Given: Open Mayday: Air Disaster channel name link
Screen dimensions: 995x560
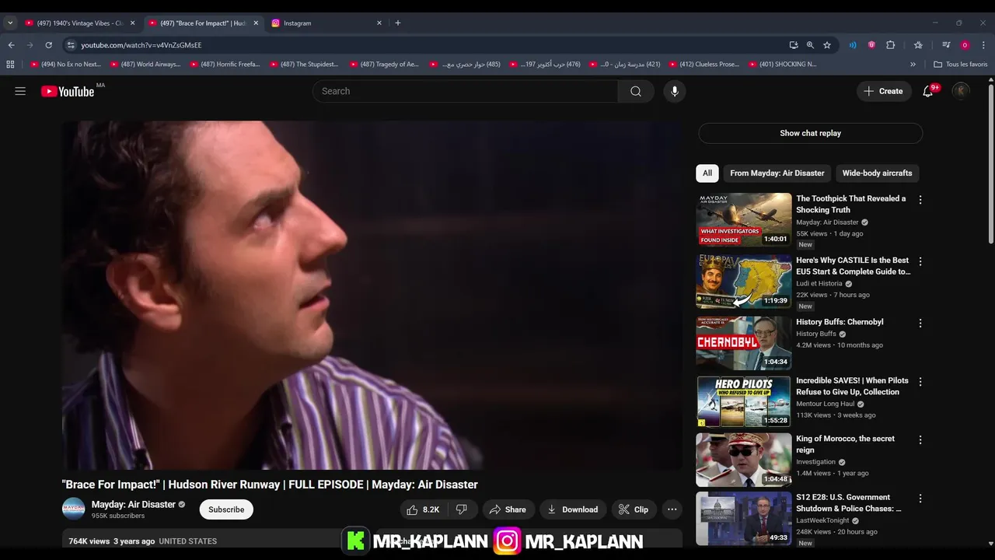Looking at the screenshot, I should pyautogui.click(x=134, y=504).
